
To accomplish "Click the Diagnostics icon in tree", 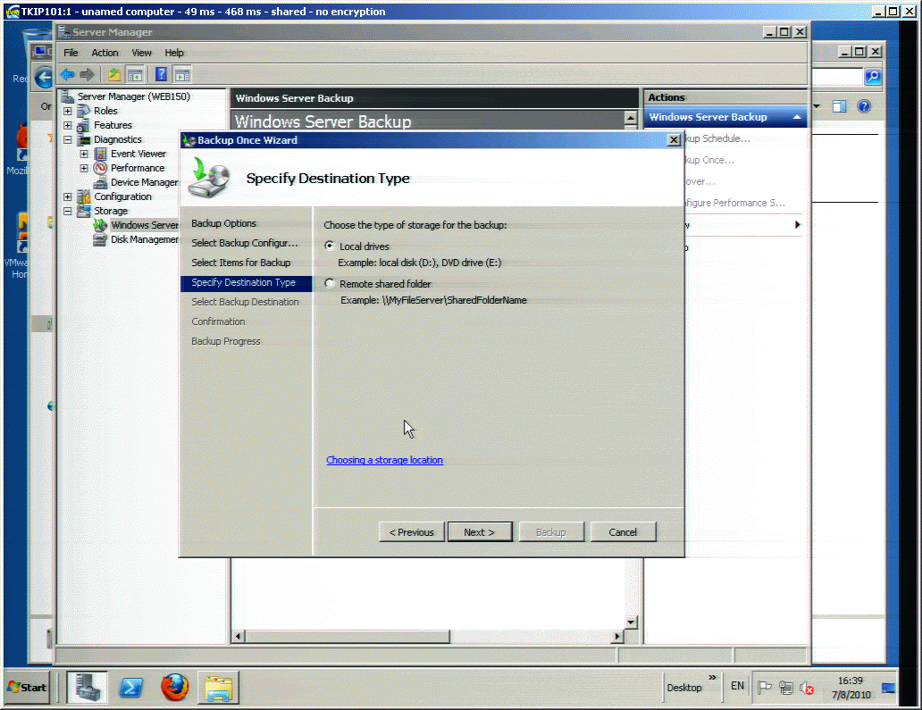I will tap(84, 140).
